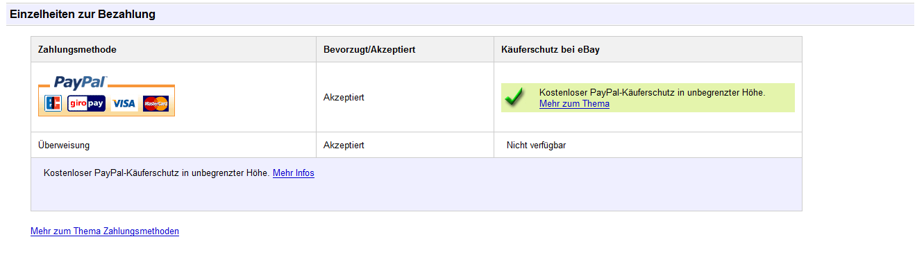This screenshot has height=255, width=924.
Task: Click 'Akzeptiert' in the PayPal row
Action: [344, 98]
